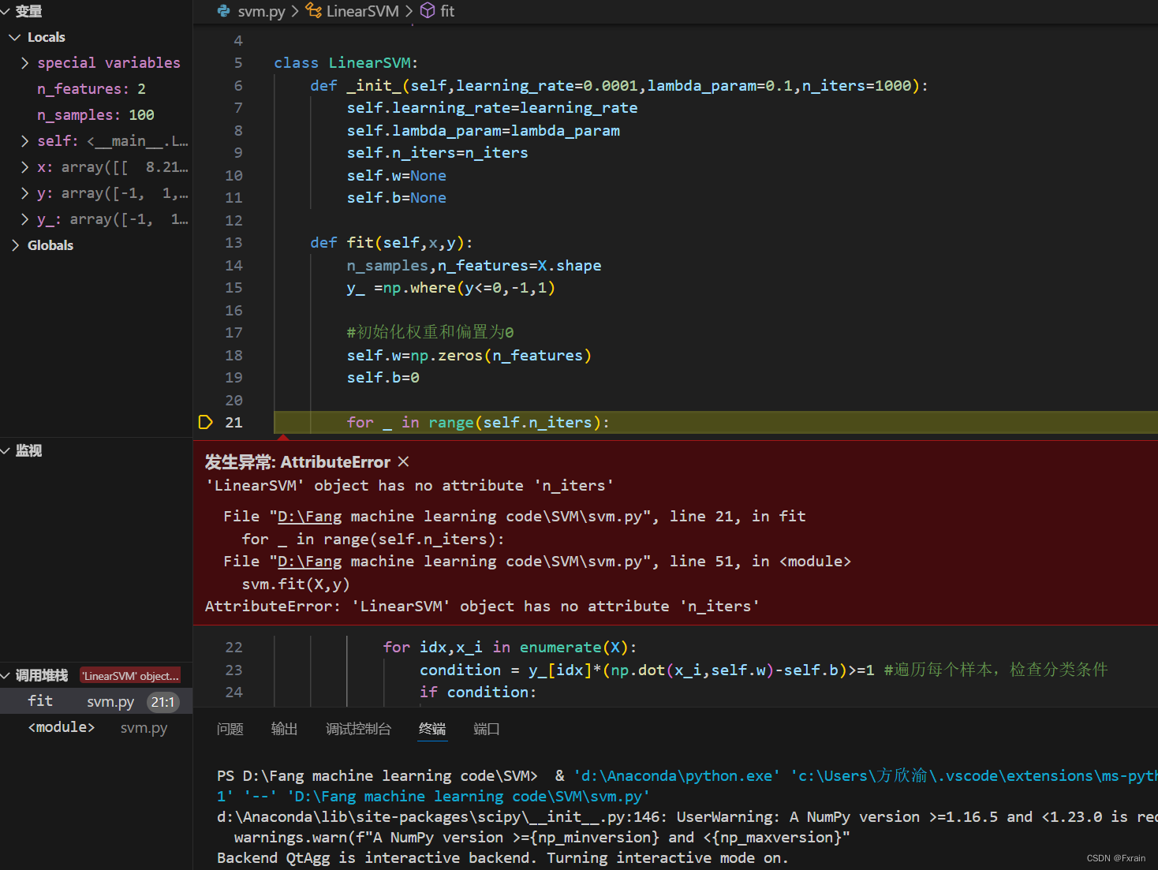1158x870 pixels.
Task: Open the LinearSVM breadcrumb item
Action: (363, 11)
